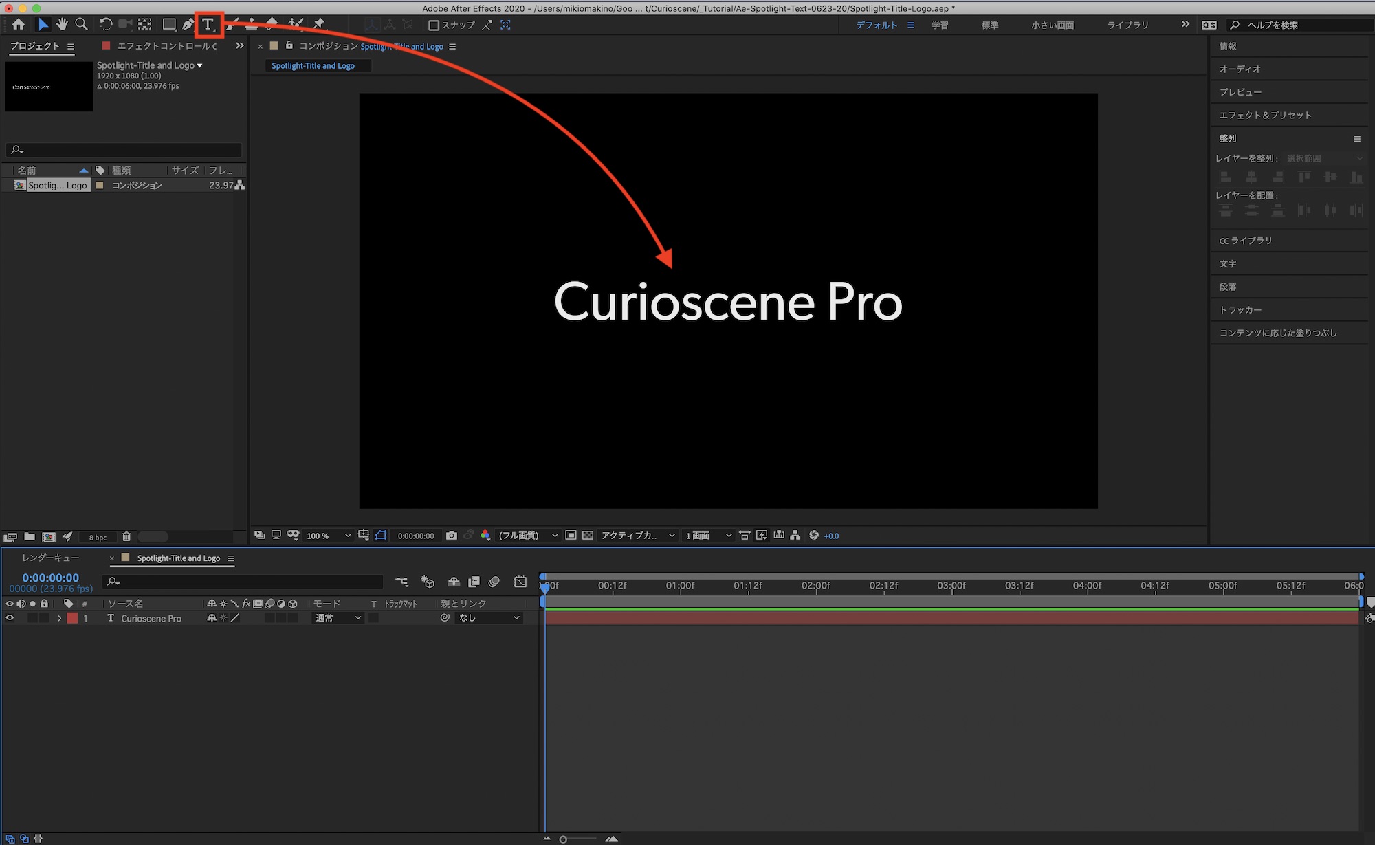Screen dimensions: 1375x845
Task: Select the Type tool in toolbar
Action: tap(208, 25)
